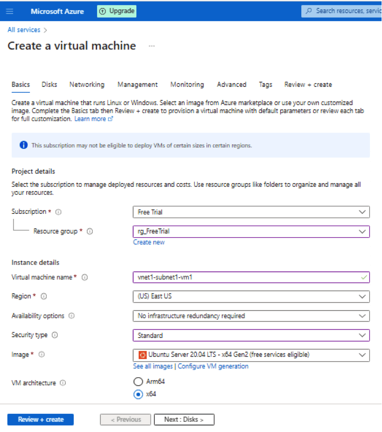382x432 pixels.
Task: Click the Upgrade button in header
Action: click(x=117, y=11)
